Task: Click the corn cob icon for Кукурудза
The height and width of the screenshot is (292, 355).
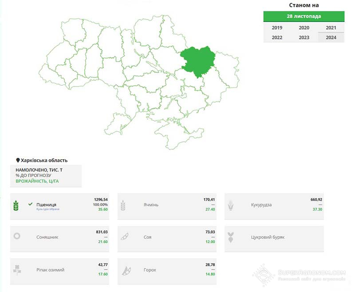Action: (230, 205)
